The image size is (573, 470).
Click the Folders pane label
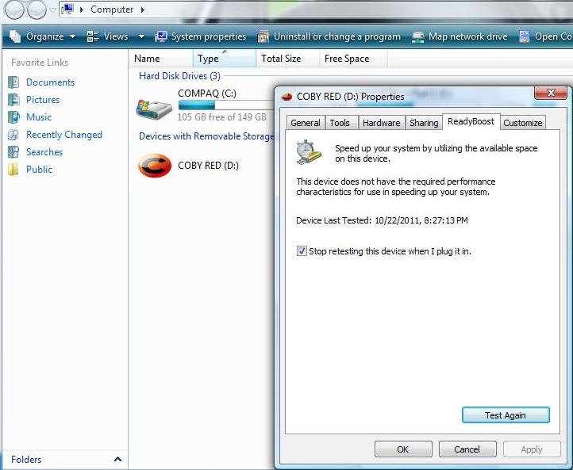click(x=26, y=460)
